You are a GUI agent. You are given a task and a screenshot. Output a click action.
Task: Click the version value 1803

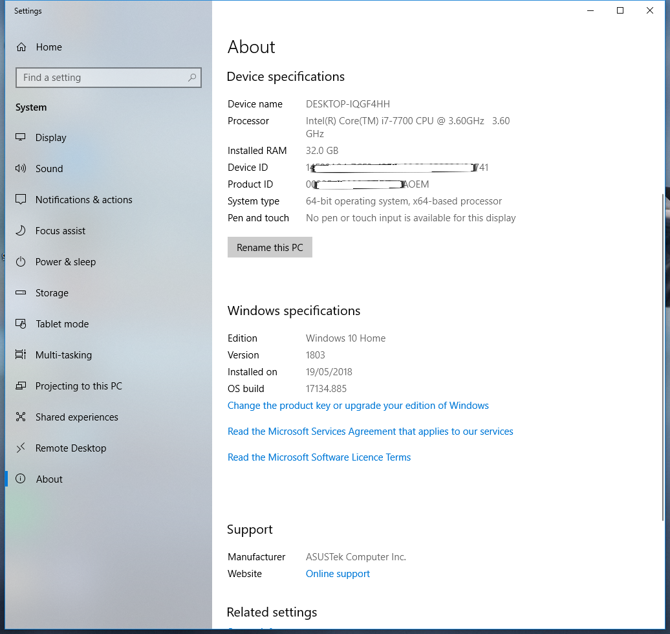tap(316, 355)
